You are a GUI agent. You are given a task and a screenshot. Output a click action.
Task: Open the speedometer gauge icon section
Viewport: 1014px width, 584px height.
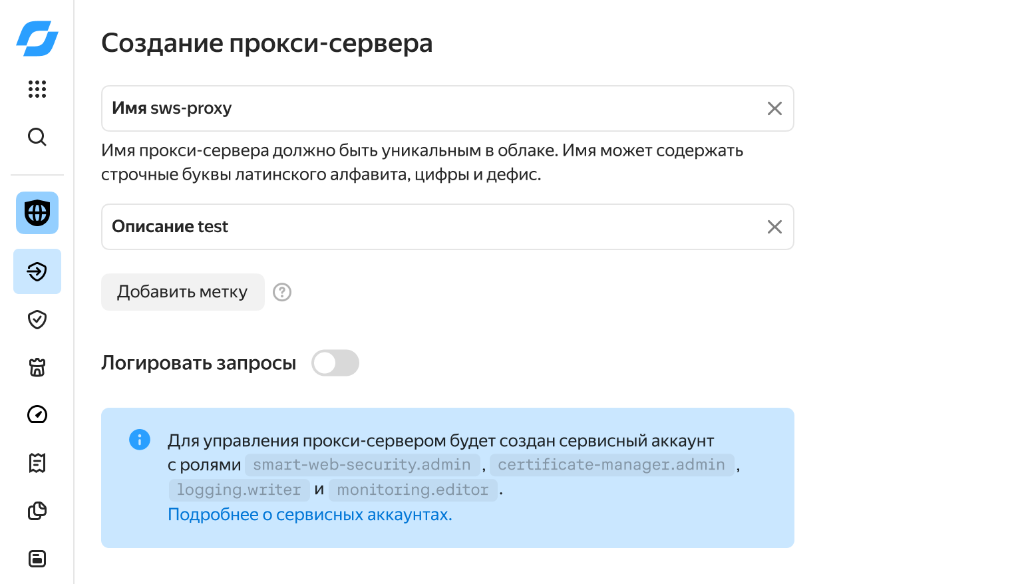click(37, 415)
